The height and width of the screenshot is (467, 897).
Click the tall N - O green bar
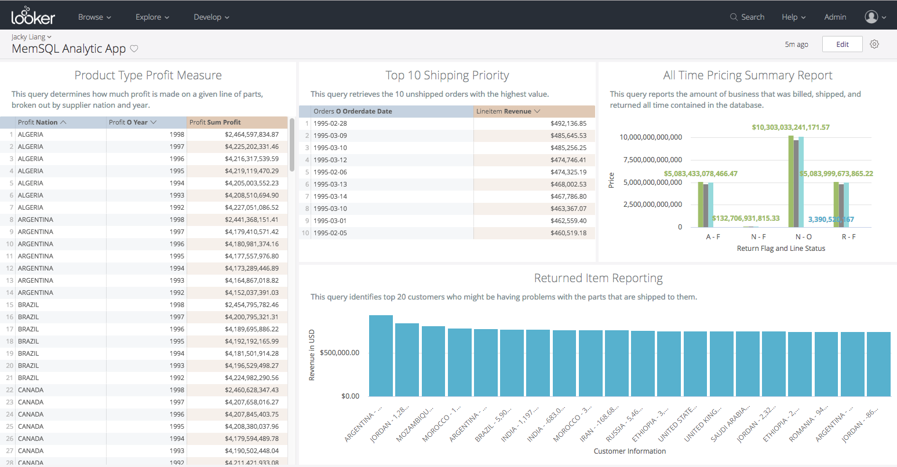click(791, 181)
